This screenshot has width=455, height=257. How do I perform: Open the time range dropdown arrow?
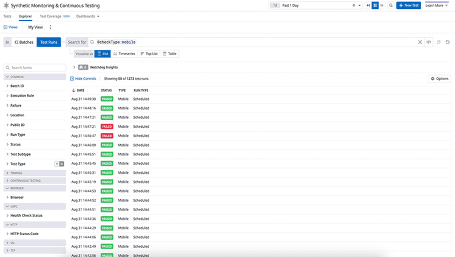click(360, 5)
